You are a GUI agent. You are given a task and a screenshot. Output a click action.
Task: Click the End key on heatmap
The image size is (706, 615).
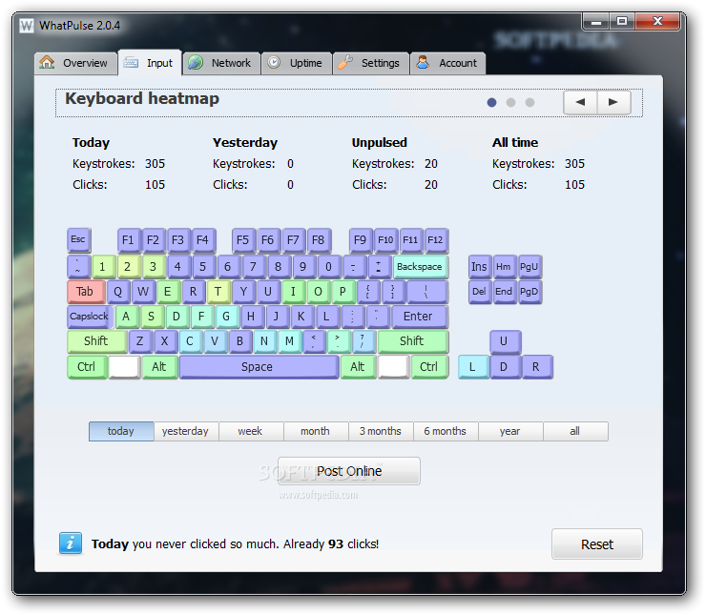[x=505, y=292]
